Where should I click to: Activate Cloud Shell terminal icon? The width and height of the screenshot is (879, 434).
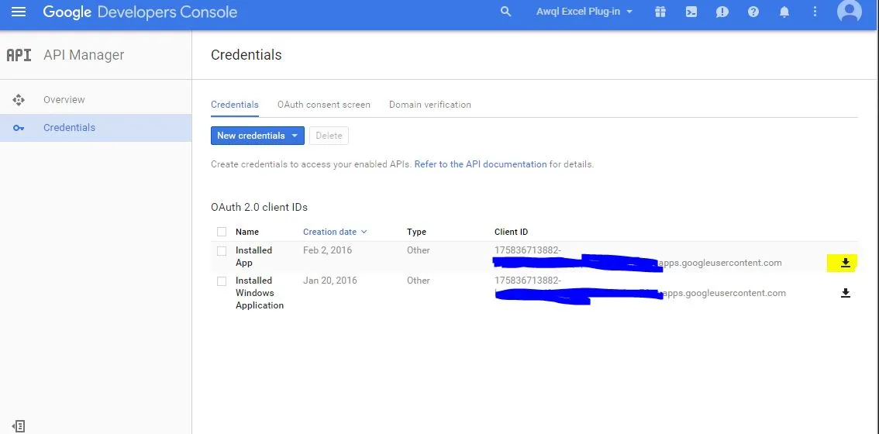(x=691, y=12)
